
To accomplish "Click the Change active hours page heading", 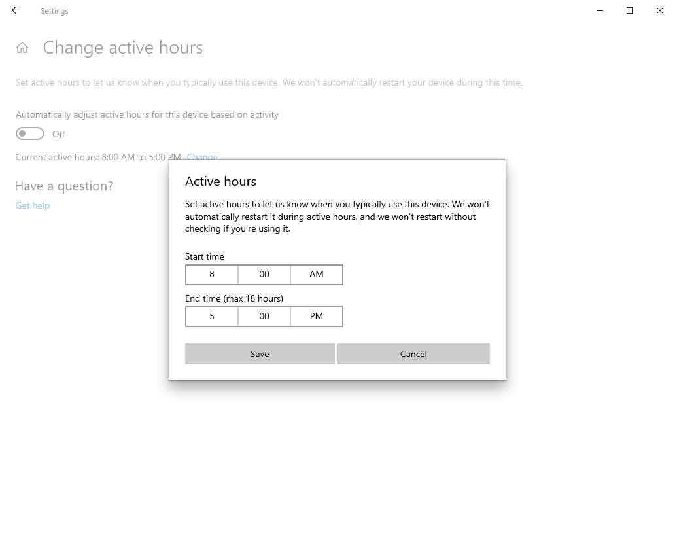I will pos(122,47).
